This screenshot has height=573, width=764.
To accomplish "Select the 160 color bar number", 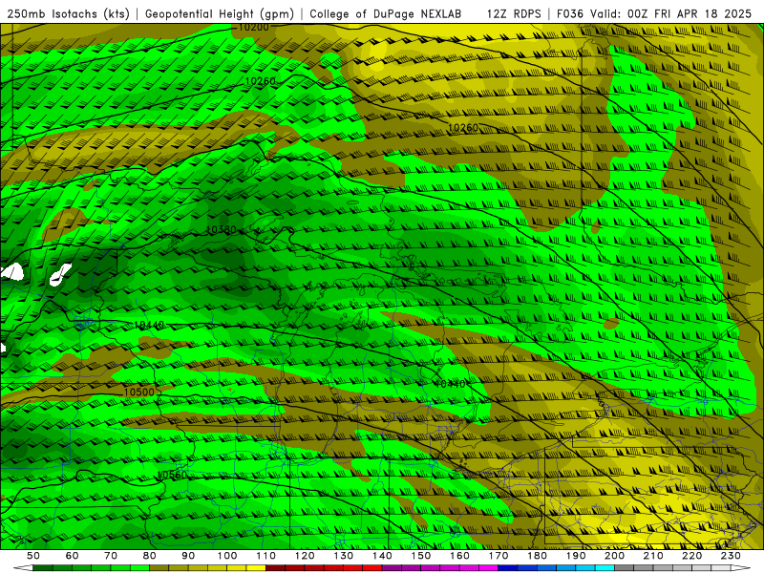I will (x=459, y=556).
